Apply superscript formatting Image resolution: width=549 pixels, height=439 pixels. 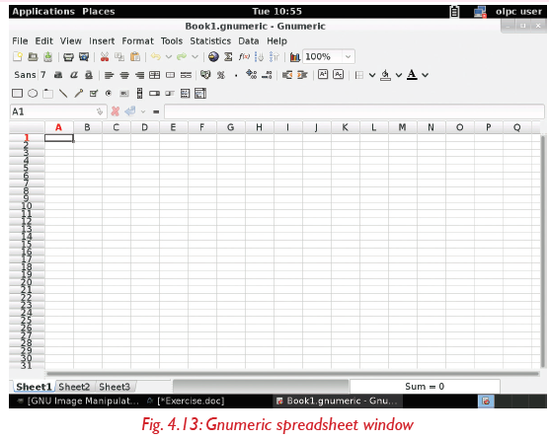click(x=323, y=75)
